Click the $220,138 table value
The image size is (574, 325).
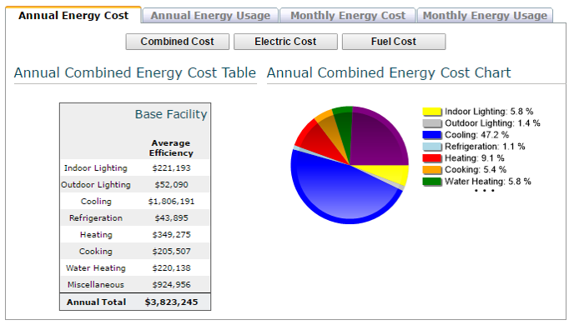click(171, 268)
